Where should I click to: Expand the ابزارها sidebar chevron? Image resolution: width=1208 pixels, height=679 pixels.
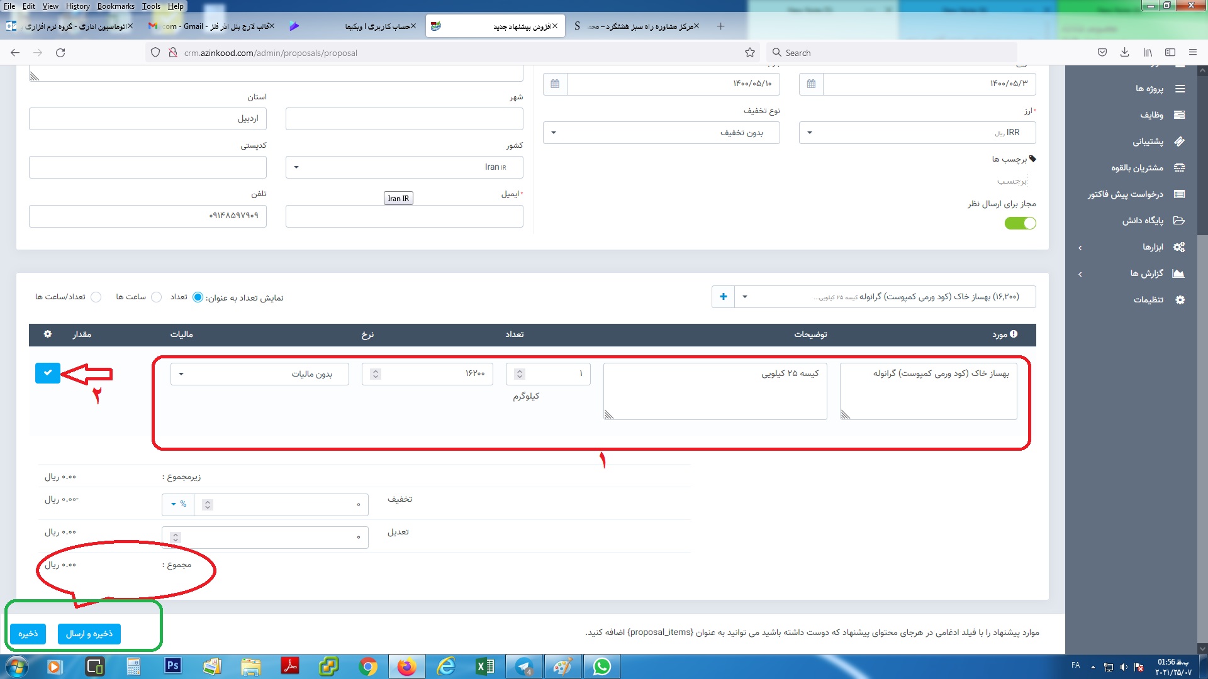(x=1080, y=248)
